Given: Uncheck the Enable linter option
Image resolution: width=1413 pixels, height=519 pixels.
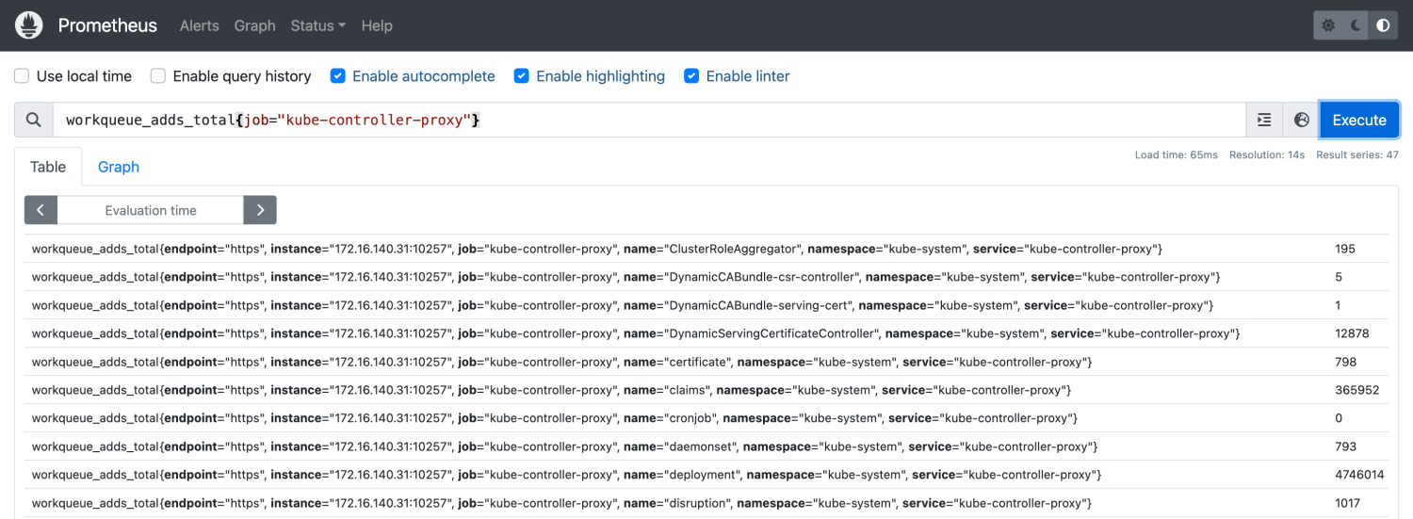Looking at the screenshot, I should [x=691, y=76].
